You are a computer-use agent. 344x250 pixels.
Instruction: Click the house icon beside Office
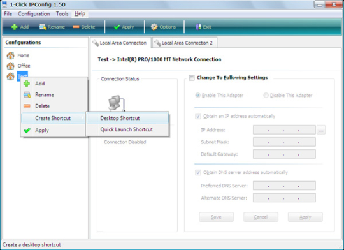coord(11,66)
